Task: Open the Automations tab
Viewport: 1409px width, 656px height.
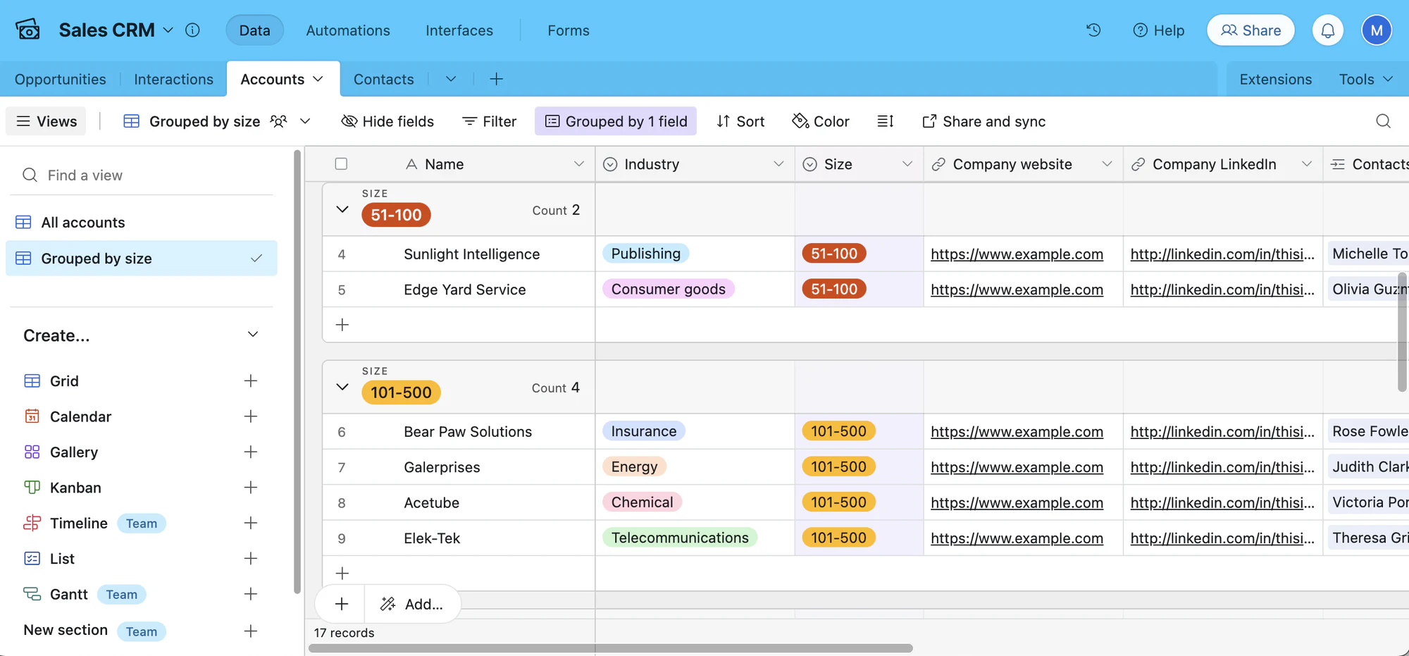Action: pyautogui.click(x=348, y=30)
